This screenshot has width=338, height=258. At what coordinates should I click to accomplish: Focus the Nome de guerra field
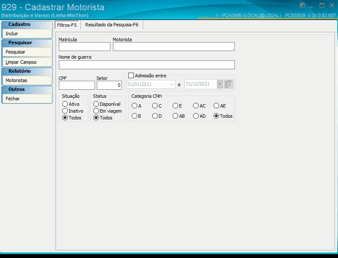pos(147,65)
